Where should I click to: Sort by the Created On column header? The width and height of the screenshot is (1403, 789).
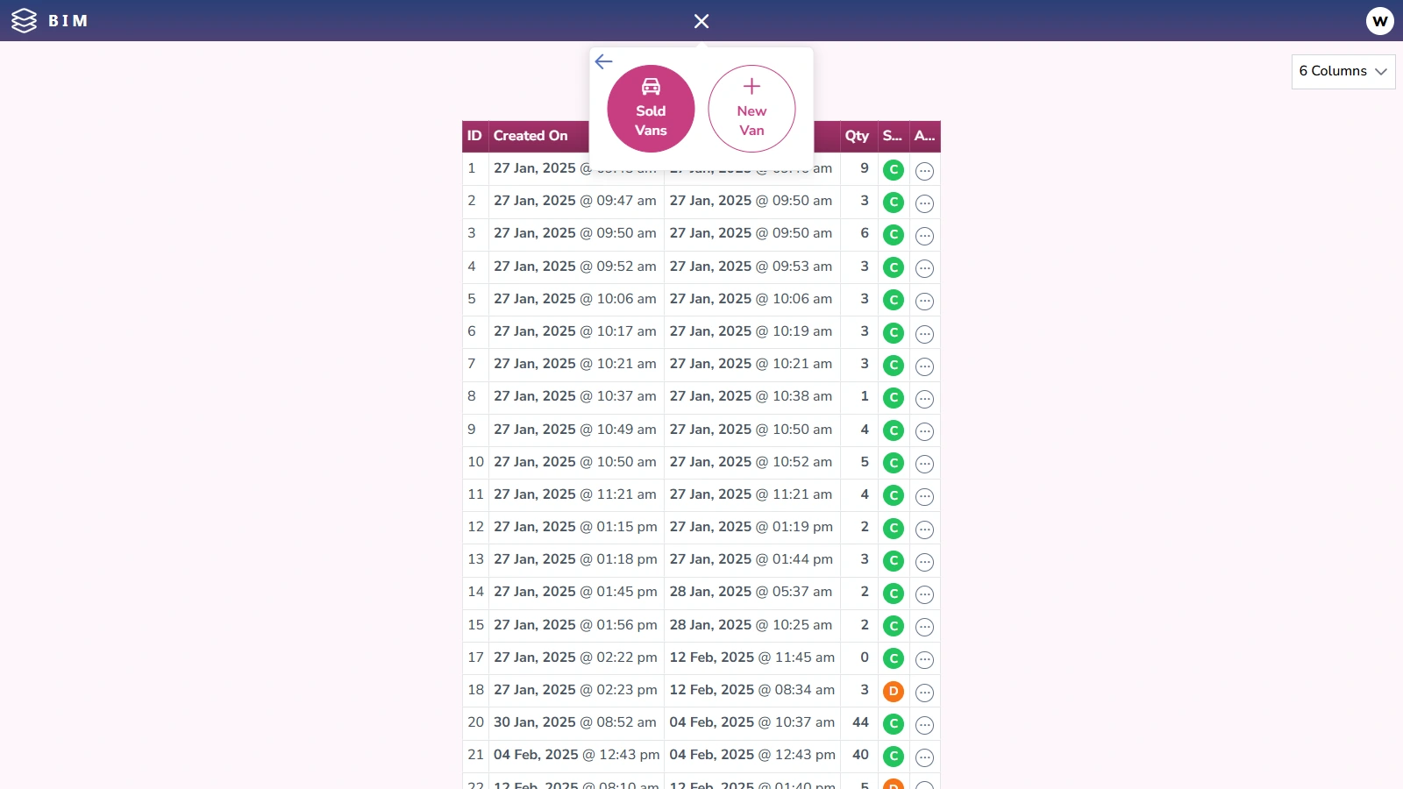point(531,136)
